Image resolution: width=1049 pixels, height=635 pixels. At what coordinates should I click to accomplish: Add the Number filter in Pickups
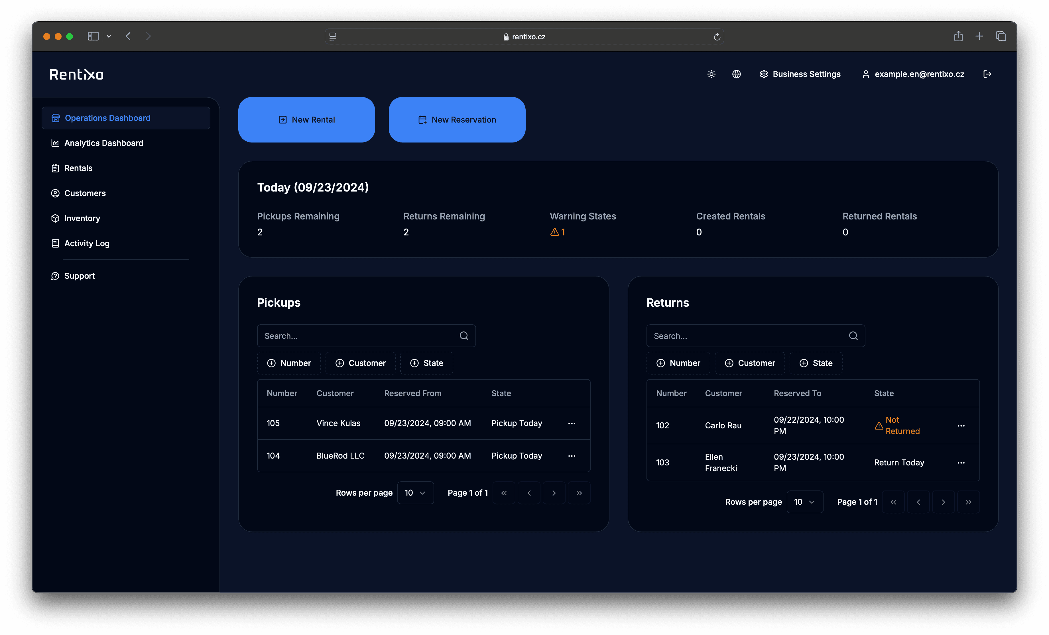pyautogui.click(x=289, y=363)
